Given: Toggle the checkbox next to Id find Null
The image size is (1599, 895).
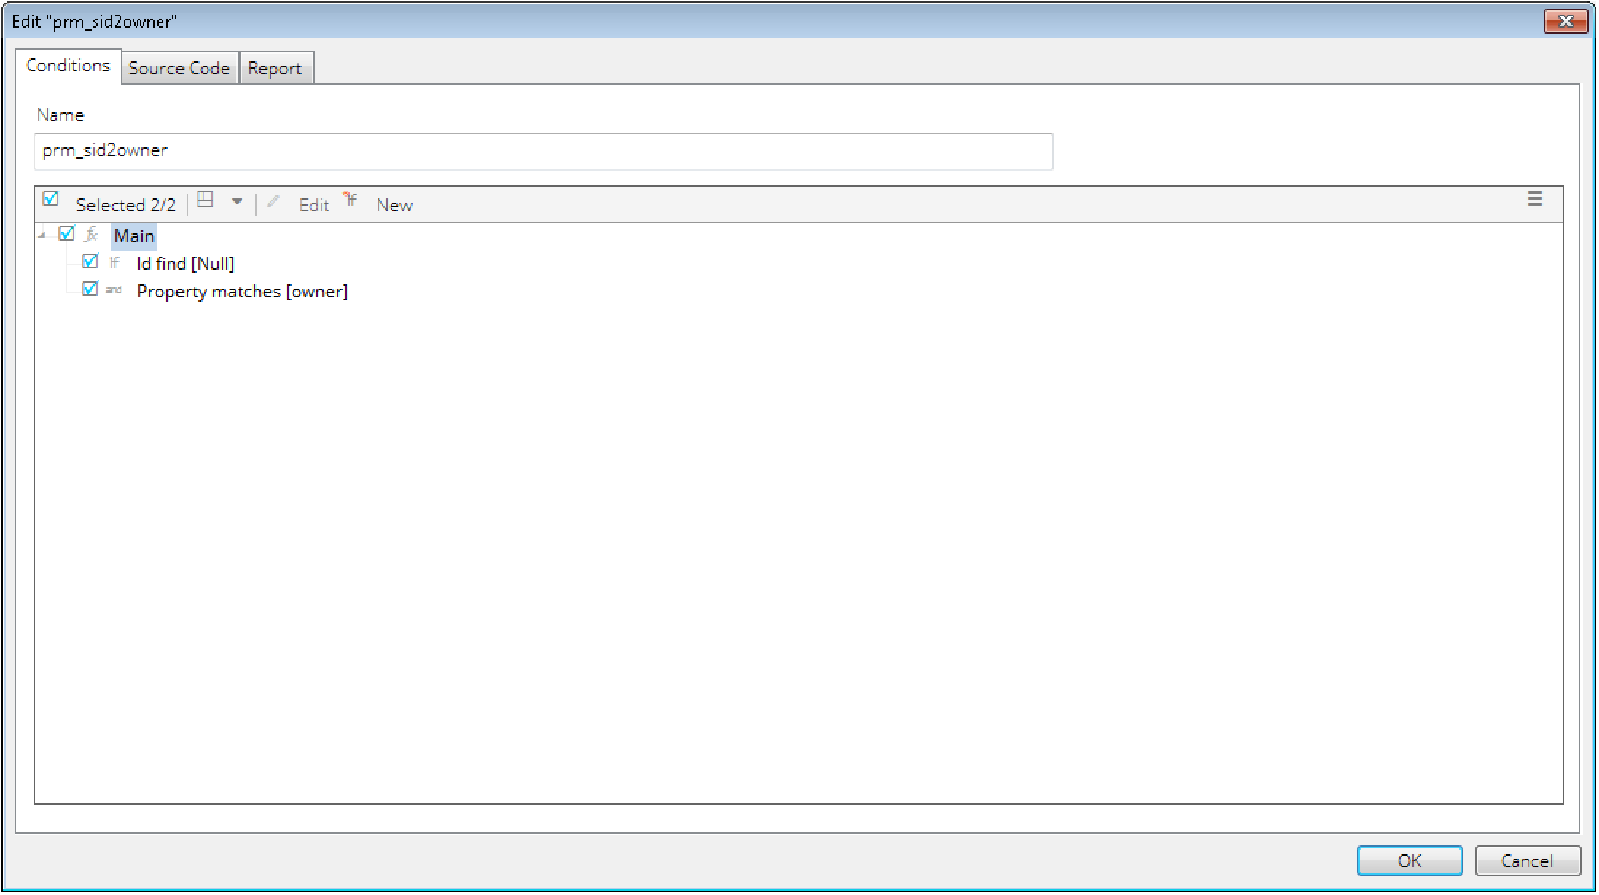Looking at the screenshot, I should pyautogui.click(x=90, y=262).
